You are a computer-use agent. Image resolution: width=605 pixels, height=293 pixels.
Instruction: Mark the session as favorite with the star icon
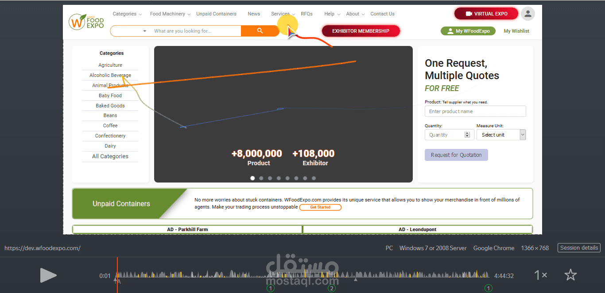pyautogui.click(x=570, y=275)
